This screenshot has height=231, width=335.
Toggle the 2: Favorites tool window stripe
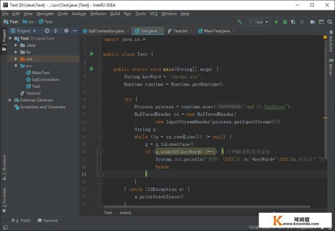pyautogui.click(x=4, y=200)
